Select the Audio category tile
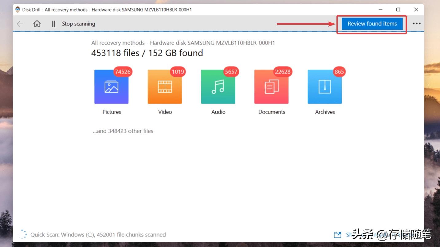 218,87
